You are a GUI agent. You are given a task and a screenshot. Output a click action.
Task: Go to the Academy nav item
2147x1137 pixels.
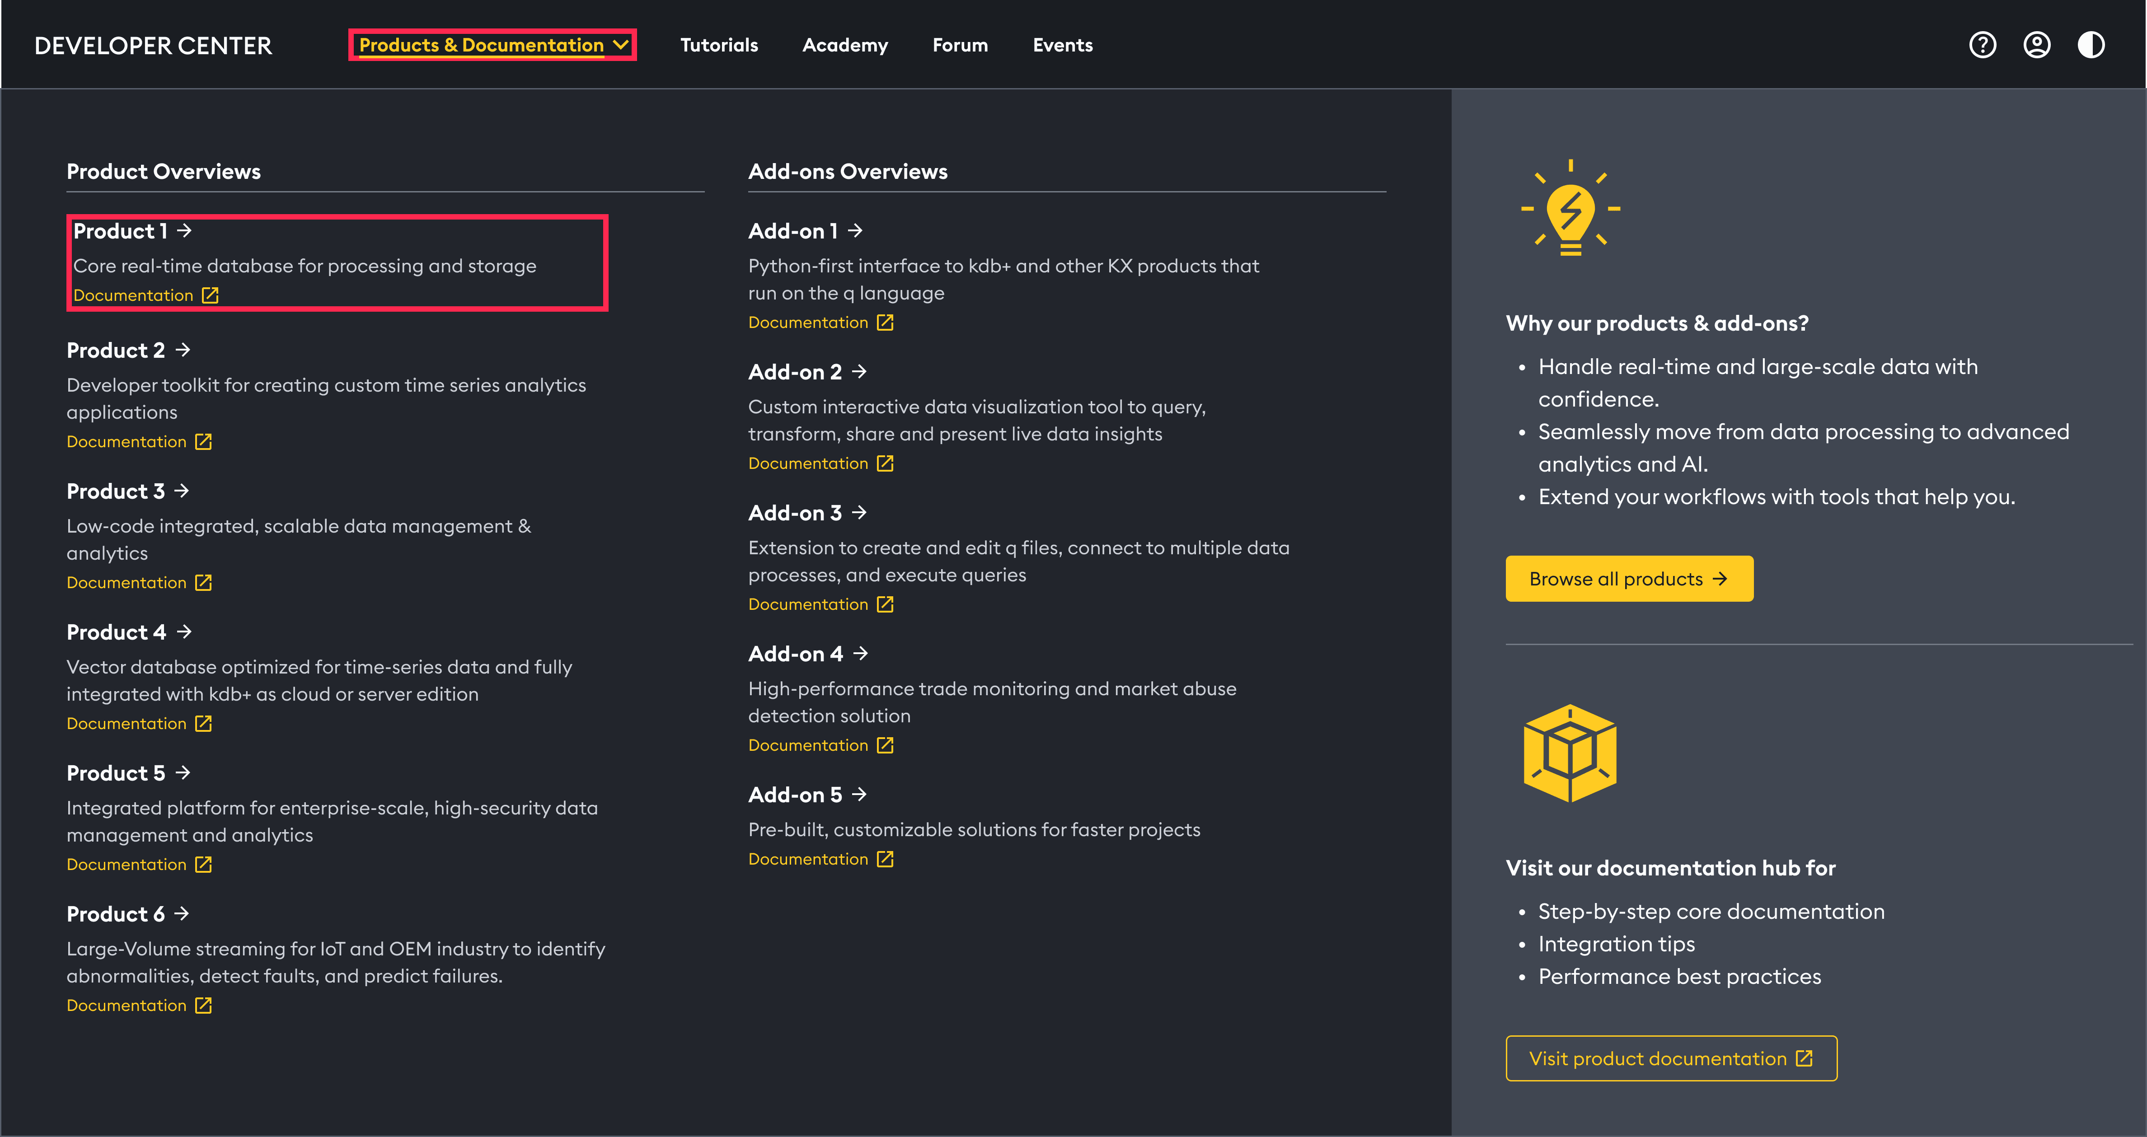tap(844, 45)
